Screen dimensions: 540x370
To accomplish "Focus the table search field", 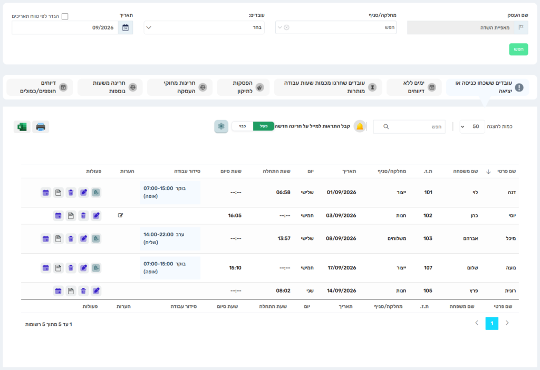I will coord(409,126).
